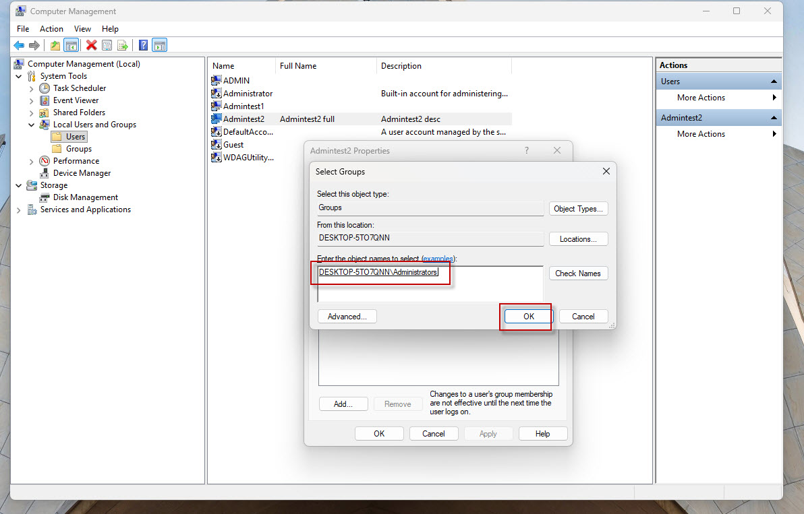This screenshot has width=804, height=514.
Task: Click the Export List toolbar icon
Action: [x=123, y=46]
